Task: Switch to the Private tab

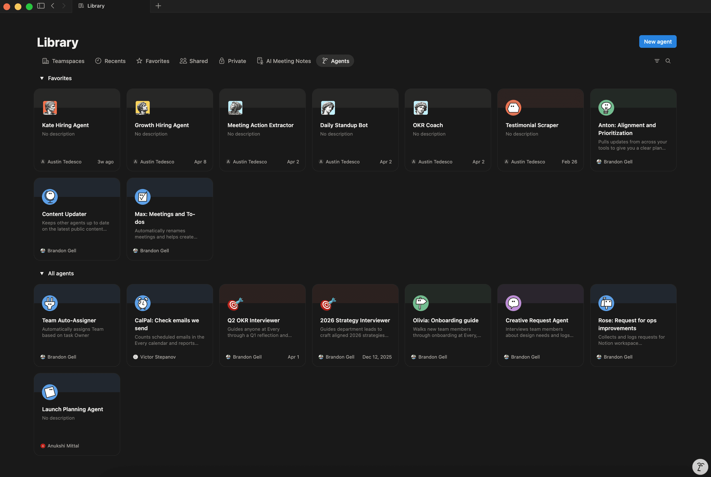Action: (x=232, y=61)
